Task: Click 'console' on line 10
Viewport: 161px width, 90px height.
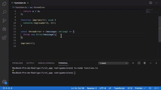Action: (28, 23)
